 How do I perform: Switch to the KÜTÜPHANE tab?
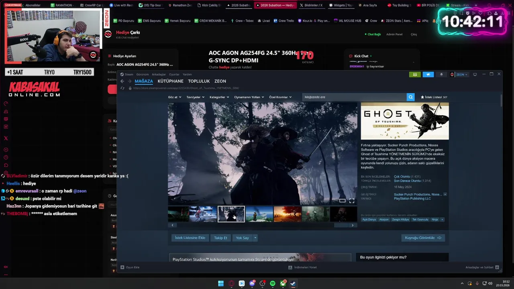pyautogui.click(x=170, y=81)
